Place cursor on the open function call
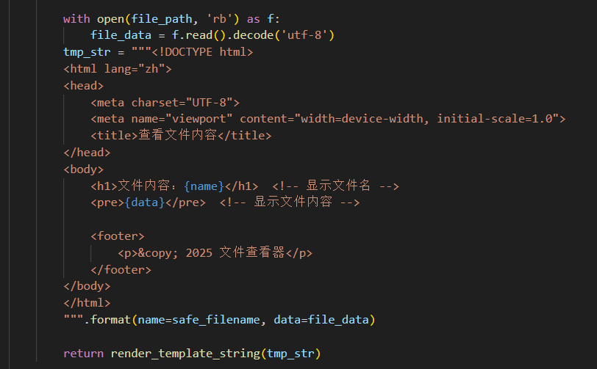 coord(104,18)
